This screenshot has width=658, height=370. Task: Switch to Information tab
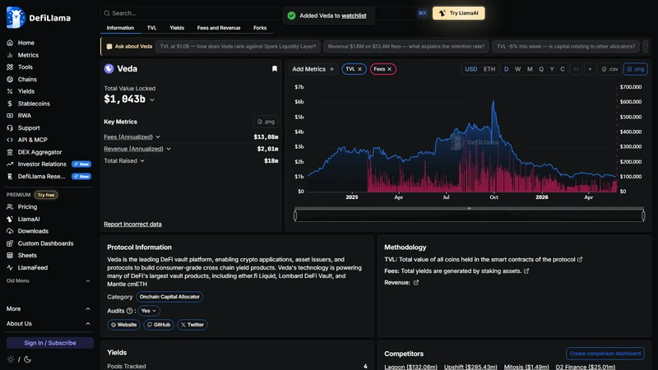[x=120, y=28]
